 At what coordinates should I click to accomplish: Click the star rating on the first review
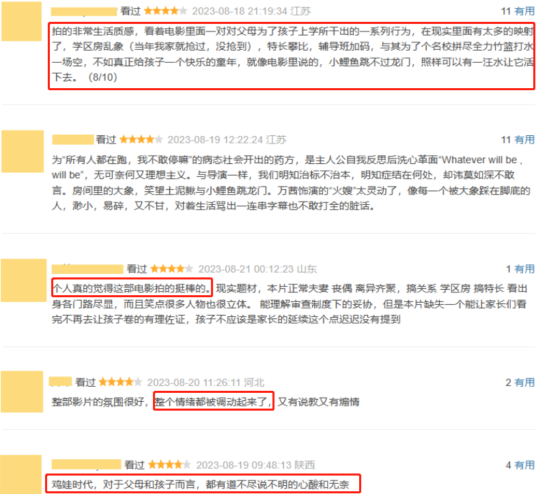tap(165, 11)
